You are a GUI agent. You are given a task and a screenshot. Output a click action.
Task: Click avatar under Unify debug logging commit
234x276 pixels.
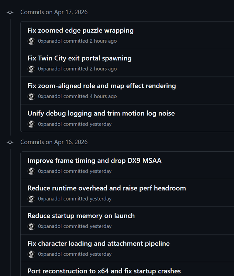pyautogui.click(x=31, y=124)
